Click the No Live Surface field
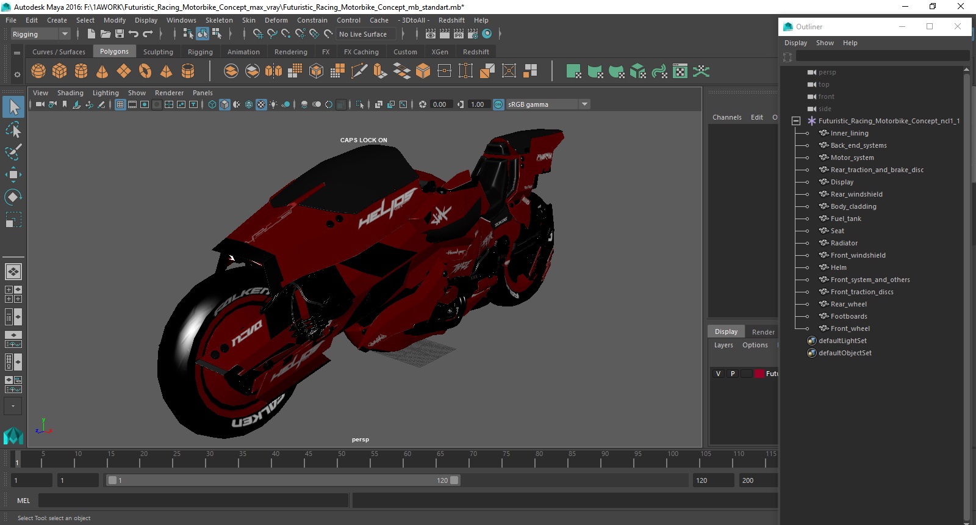This screenshot has height=525, width=976. [x=366, y=34]
